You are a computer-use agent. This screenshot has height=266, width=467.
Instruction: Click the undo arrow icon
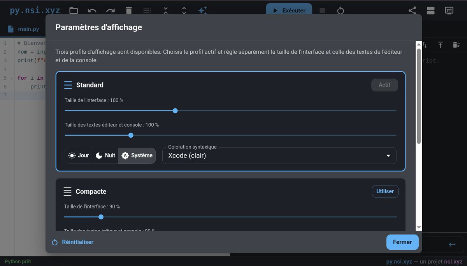coord(92,10)
